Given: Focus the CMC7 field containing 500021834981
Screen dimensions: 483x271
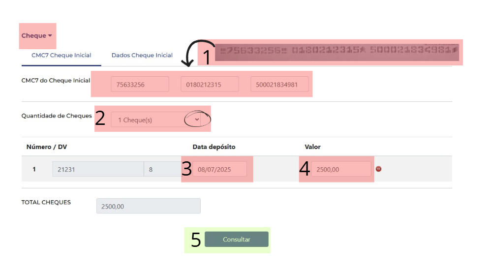Looking at the screenshot, I should point(279,85).
